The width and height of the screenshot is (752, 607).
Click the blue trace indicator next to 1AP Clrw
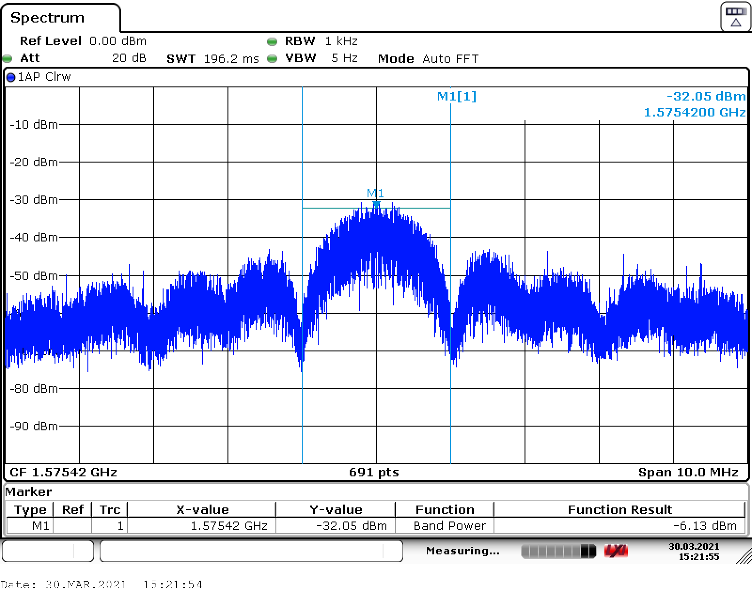coord(11,78)
